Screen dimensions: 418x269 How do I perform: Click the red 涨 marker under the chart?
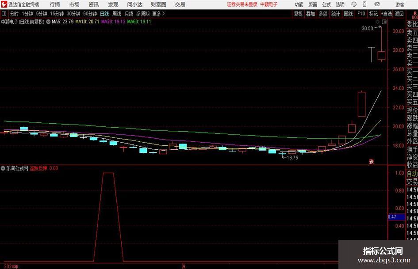click(371, 161)
